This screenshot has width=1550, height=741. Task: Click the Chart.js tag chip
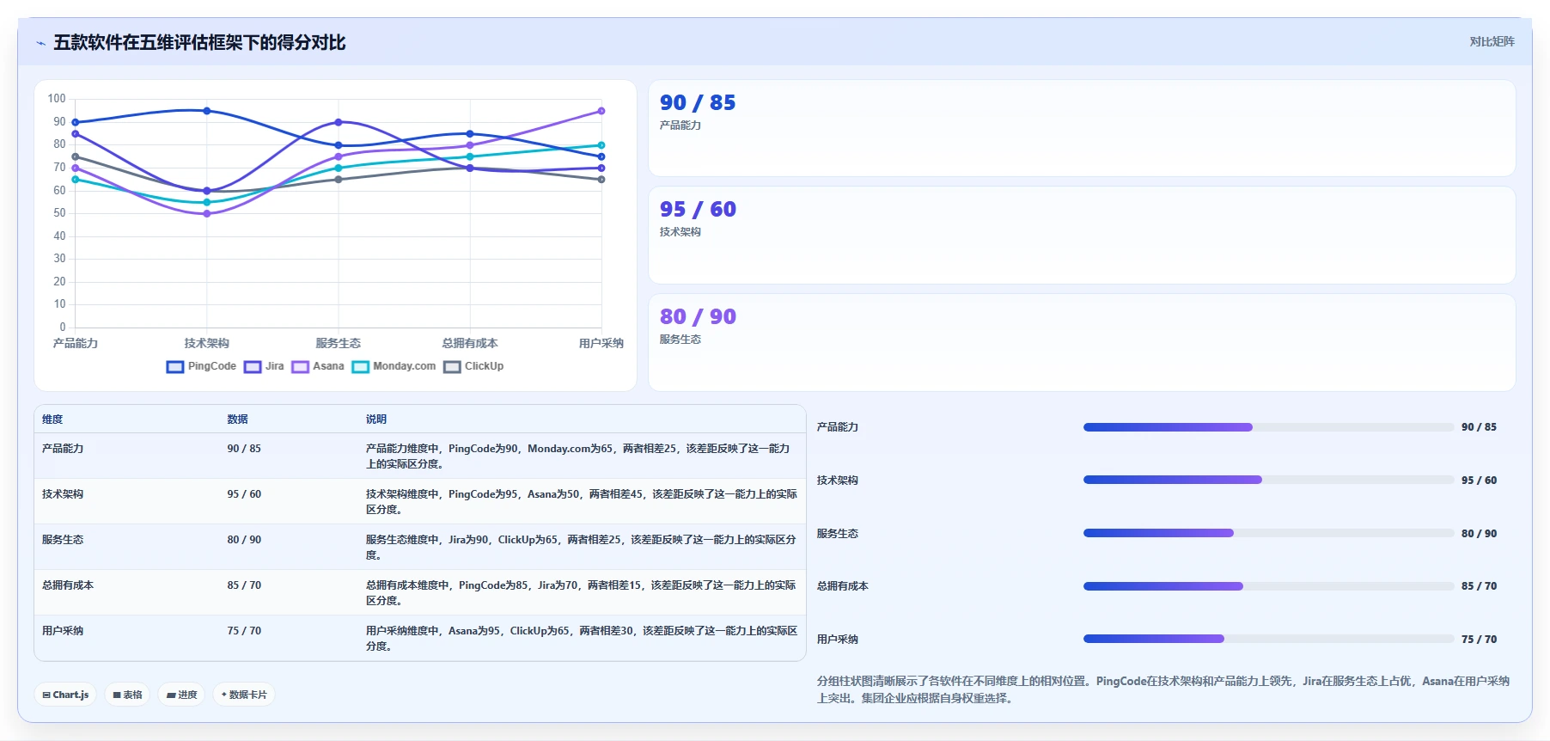[65, 695]
